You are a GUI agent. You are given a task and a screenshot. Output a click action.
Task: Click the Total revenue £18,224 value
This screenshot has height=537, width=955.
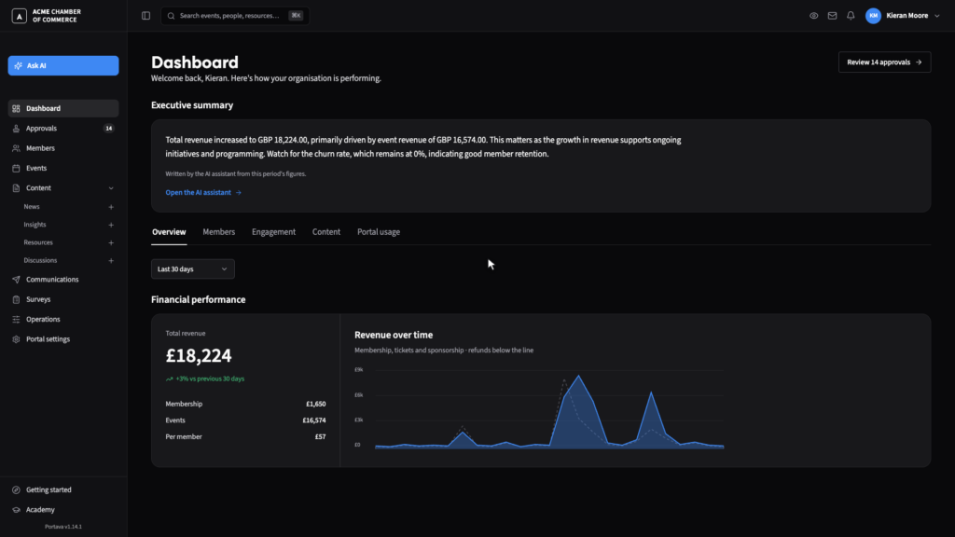(x=199, y=355)
